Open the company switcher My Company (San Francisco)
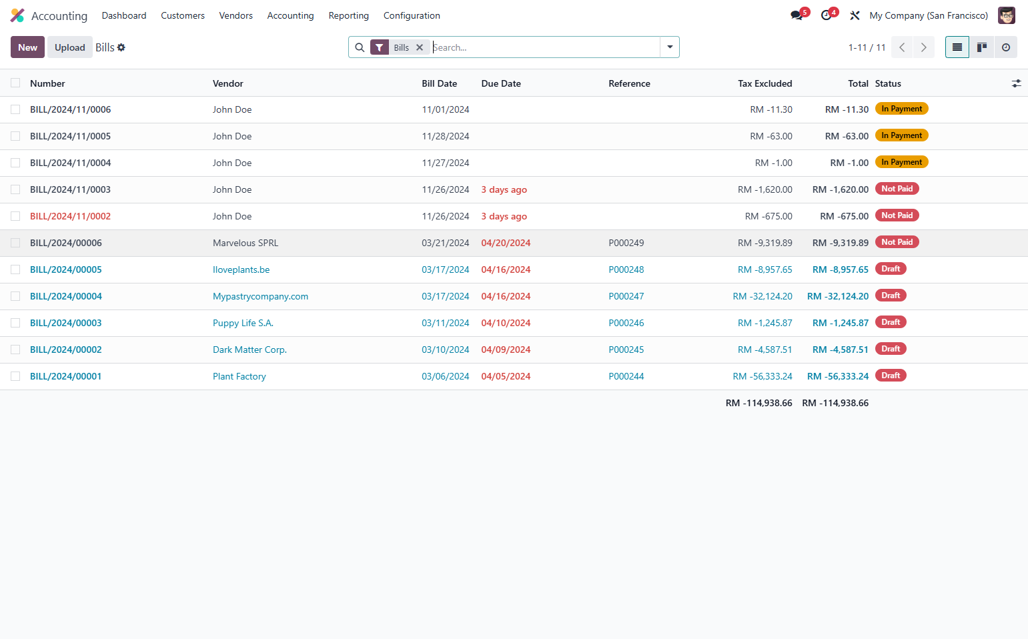This screenshot has width=1028, height=639. tap(929, 15)
